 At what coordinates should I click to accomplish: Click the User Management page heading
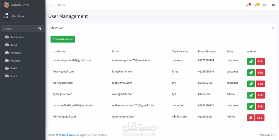tap(68, 16)
